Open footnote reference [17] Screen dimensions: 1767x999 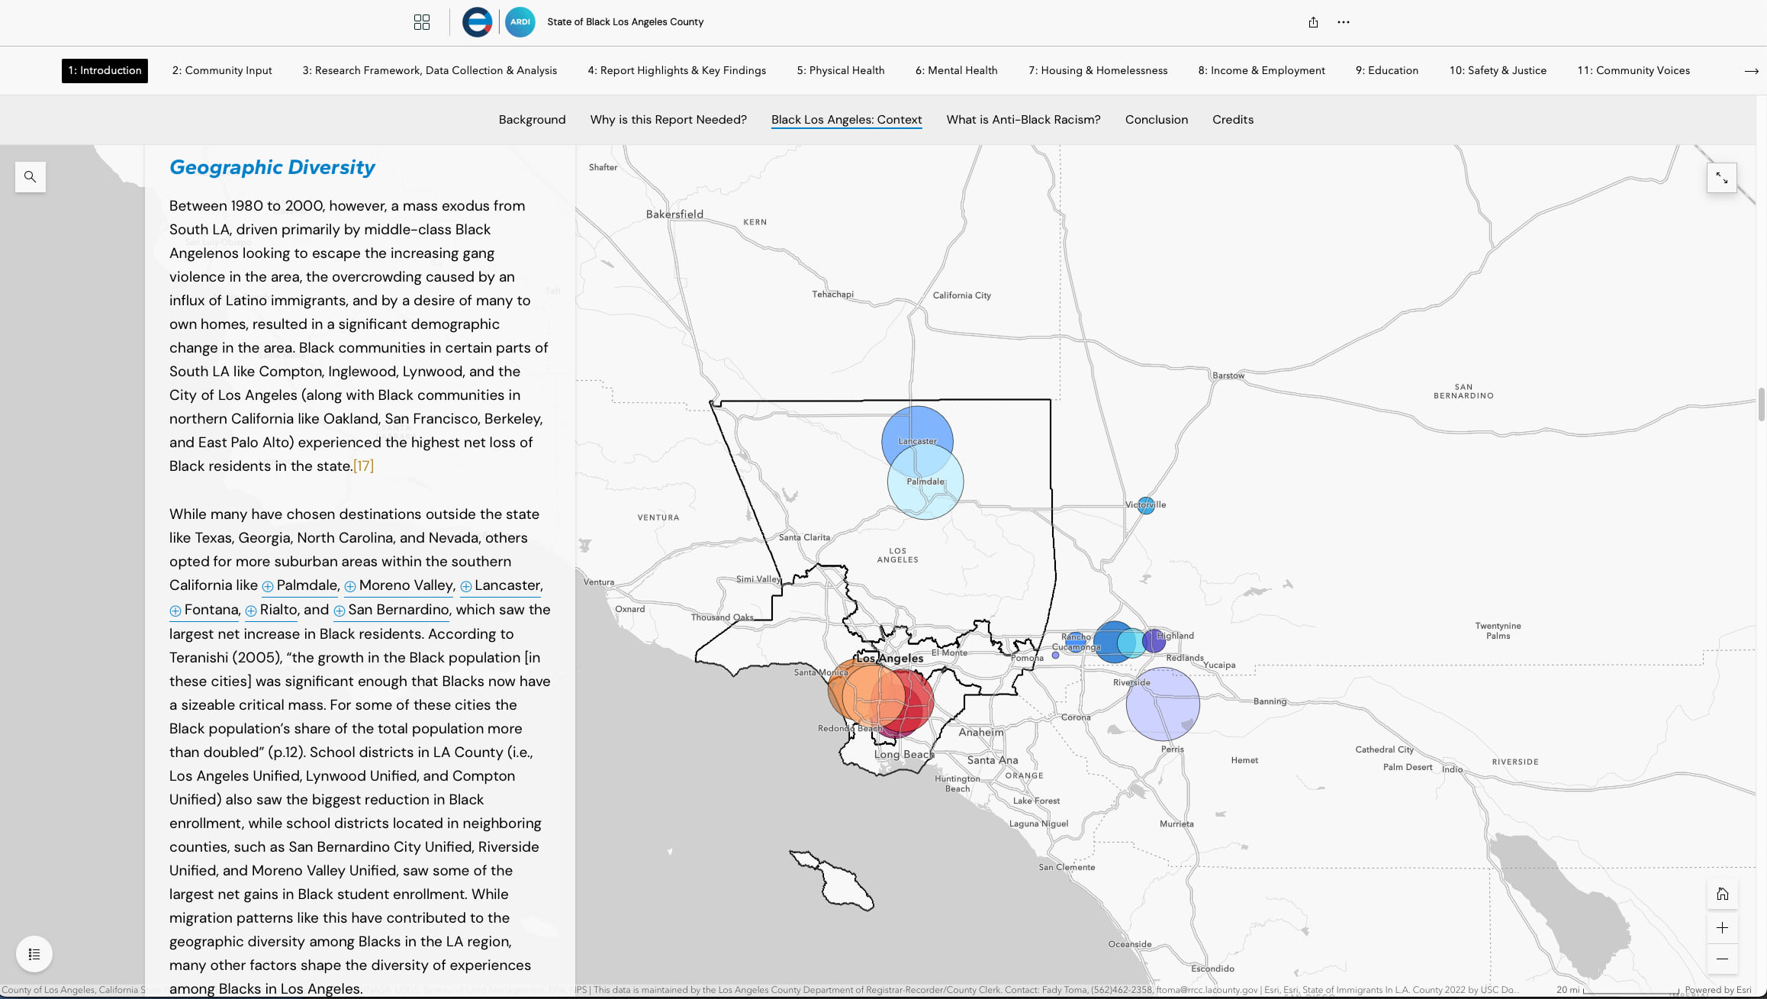click(363, 466)
